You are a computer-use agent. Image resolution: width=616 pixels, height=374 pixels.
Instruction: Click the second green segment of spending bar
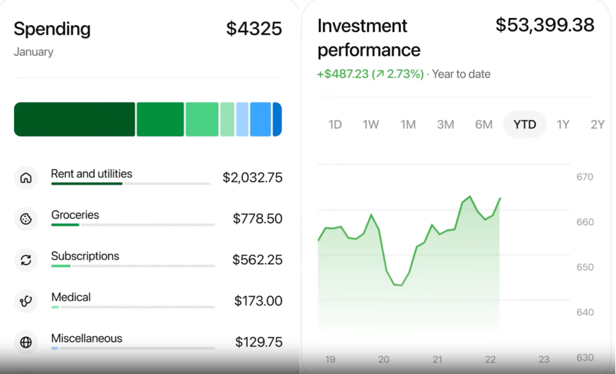pyautogui.click(x=160, y=119)
